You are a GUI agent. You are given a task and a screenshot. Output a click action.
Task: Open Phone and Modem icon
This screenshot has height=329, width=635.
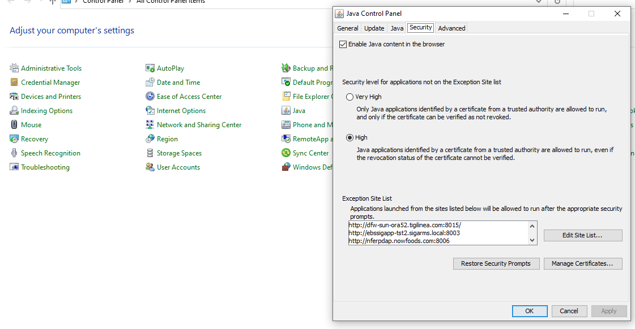coord(286,124)
